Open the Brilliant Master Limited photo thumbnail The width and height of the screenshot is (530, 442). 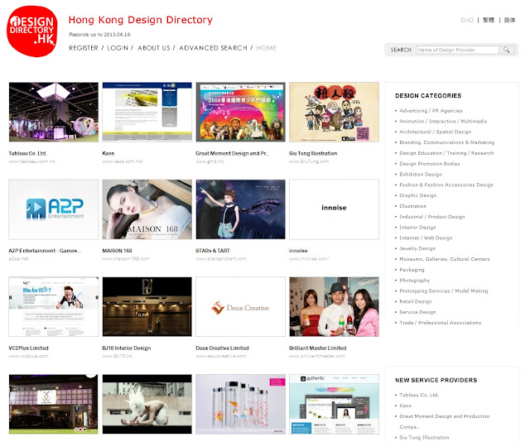[x=334, y=306]
